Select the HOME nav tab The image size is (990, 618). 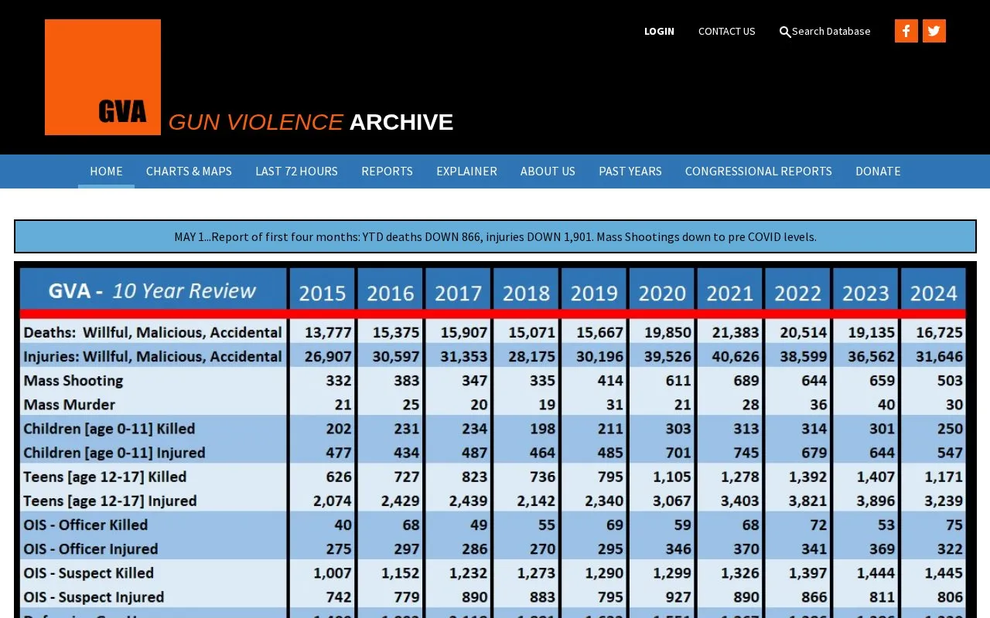point(106,171)
